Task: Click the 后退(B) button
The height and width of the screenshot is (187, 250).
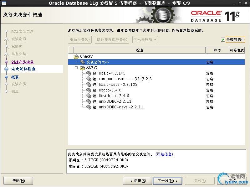Action: (137, 181)
